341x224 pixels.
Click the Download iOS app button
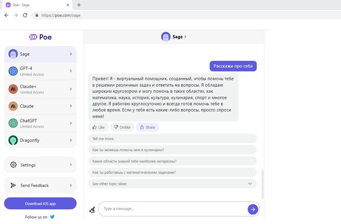click(40, 204)
